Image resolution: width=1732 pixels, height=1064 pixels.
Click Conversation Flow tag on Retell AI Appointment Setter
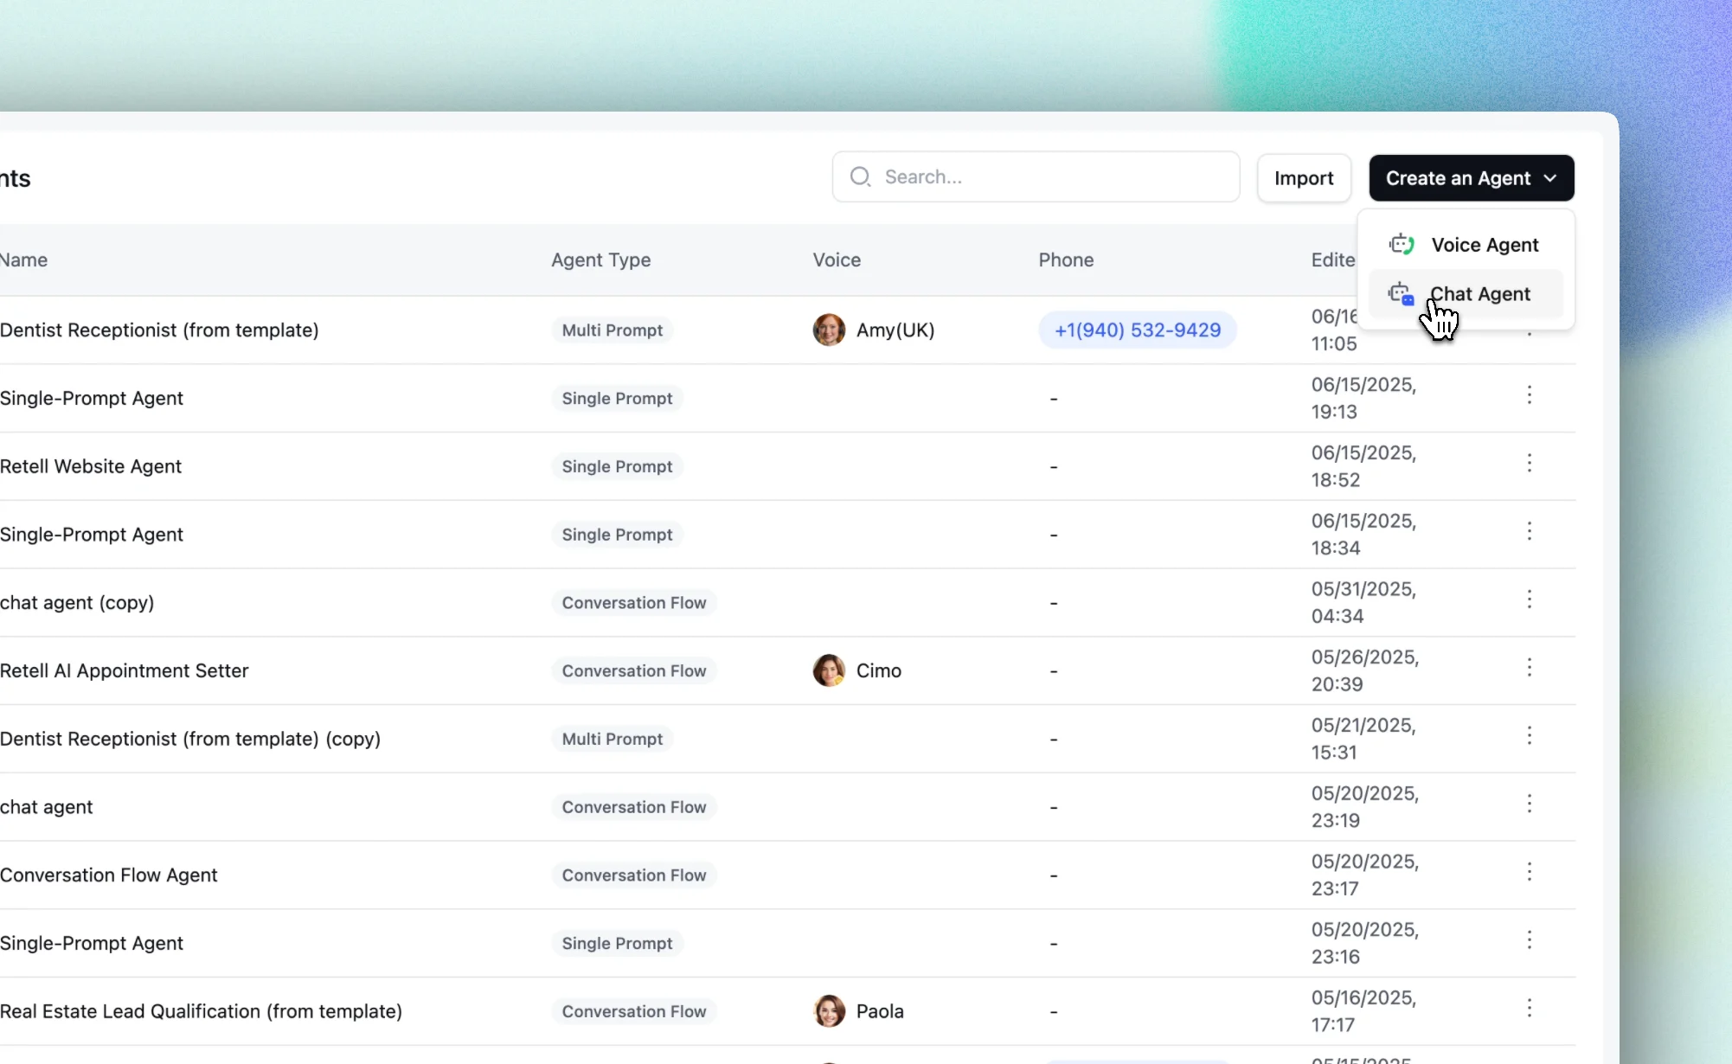point(634,671)
